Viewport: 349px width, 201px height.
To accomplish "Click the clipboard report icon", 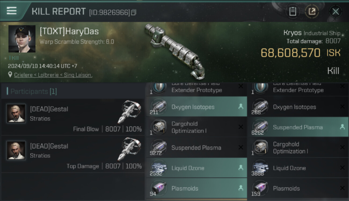I will 293,12.
